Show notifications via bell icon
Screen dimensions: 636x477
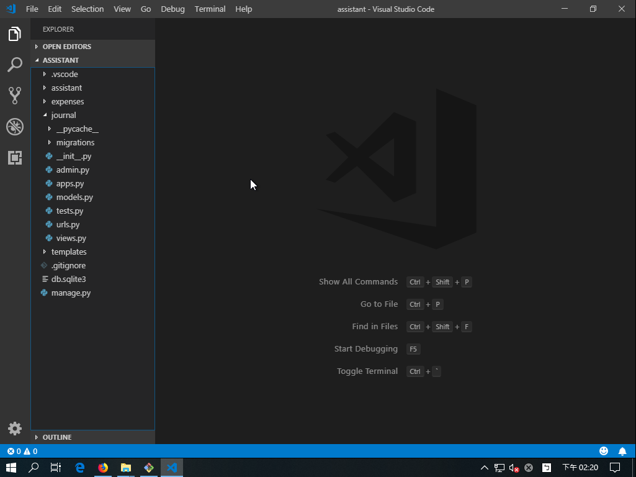pos(622,451)
